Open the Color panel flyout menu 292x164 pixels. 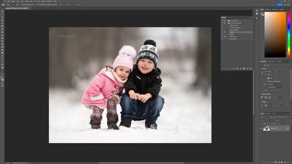click(290, 9)
